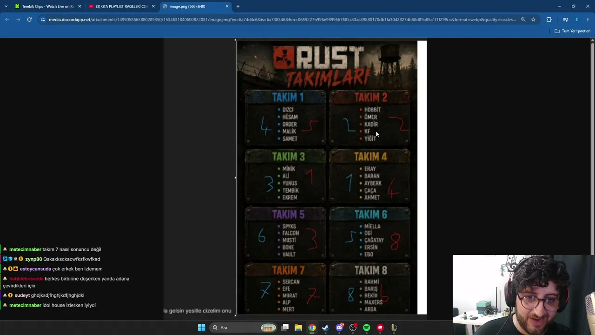Click the name HOBBIT in Takım 2

[372, 110]
